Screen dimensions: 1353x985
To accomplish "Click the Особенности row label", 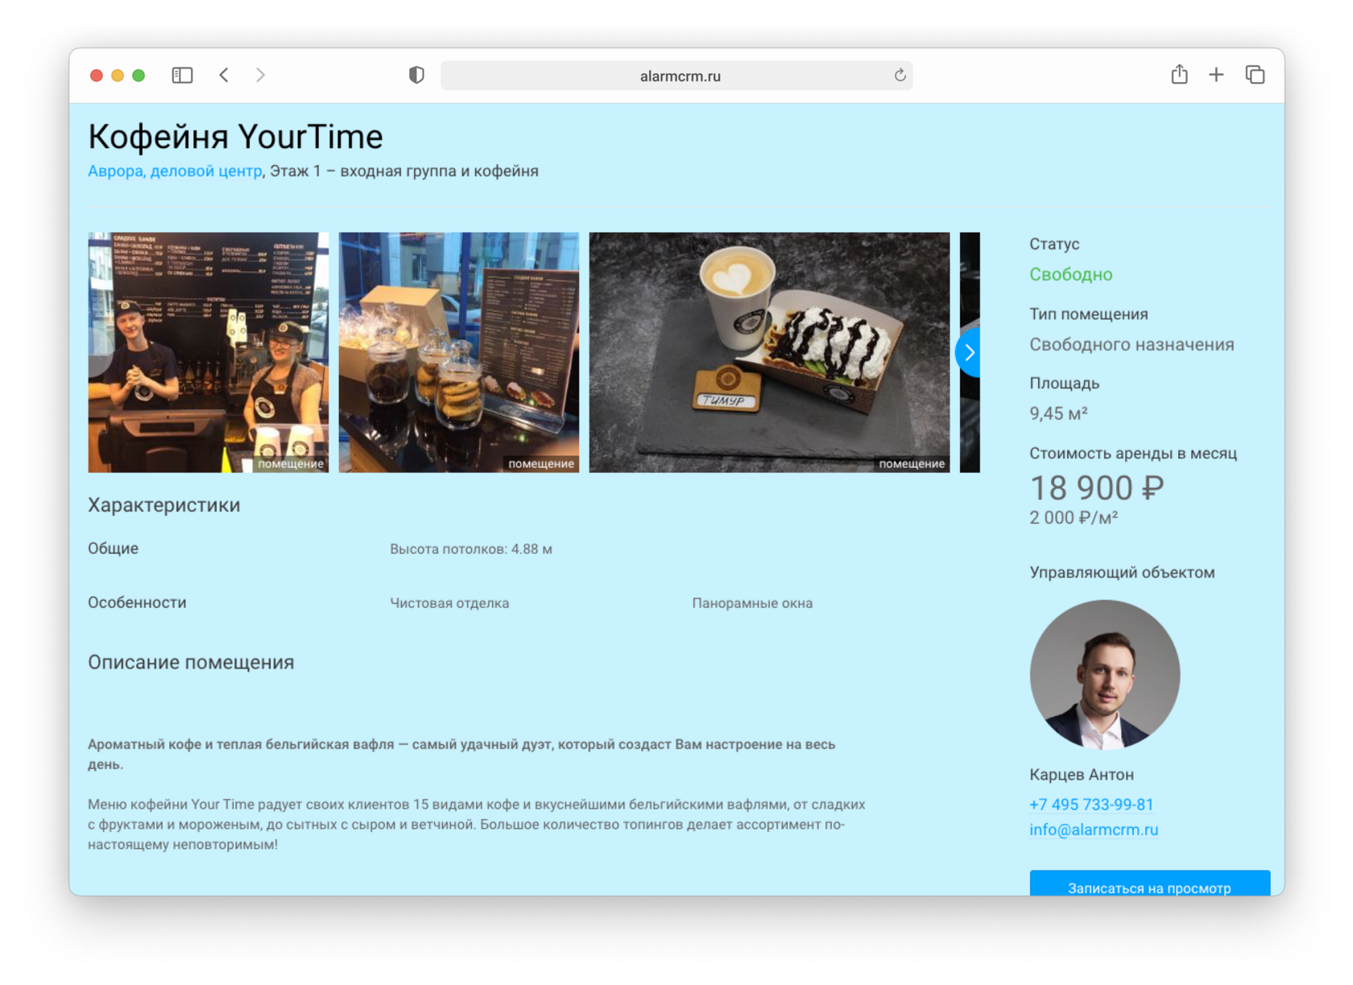I will tap(137, 602).
